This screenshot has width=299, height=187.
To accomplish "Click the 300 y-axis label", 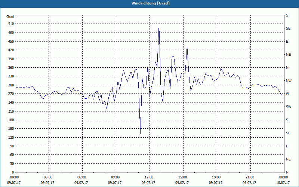I will click(x=12, y=85).
